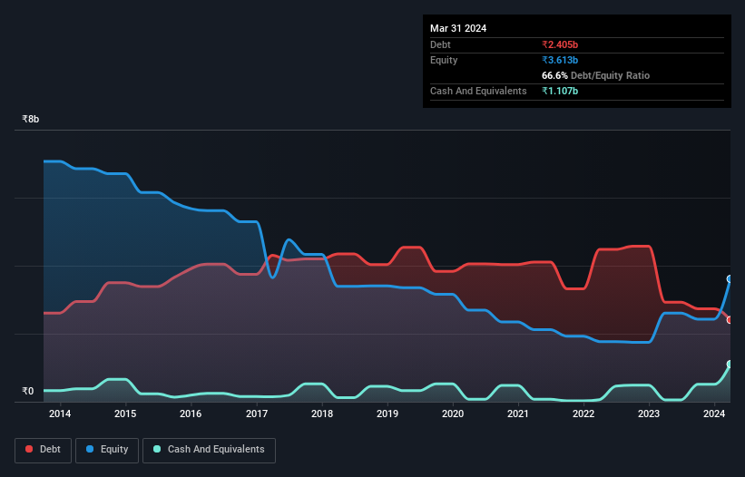745x477 pixels.
Task: Click the 2022 x-axis label
Action: 583,414
